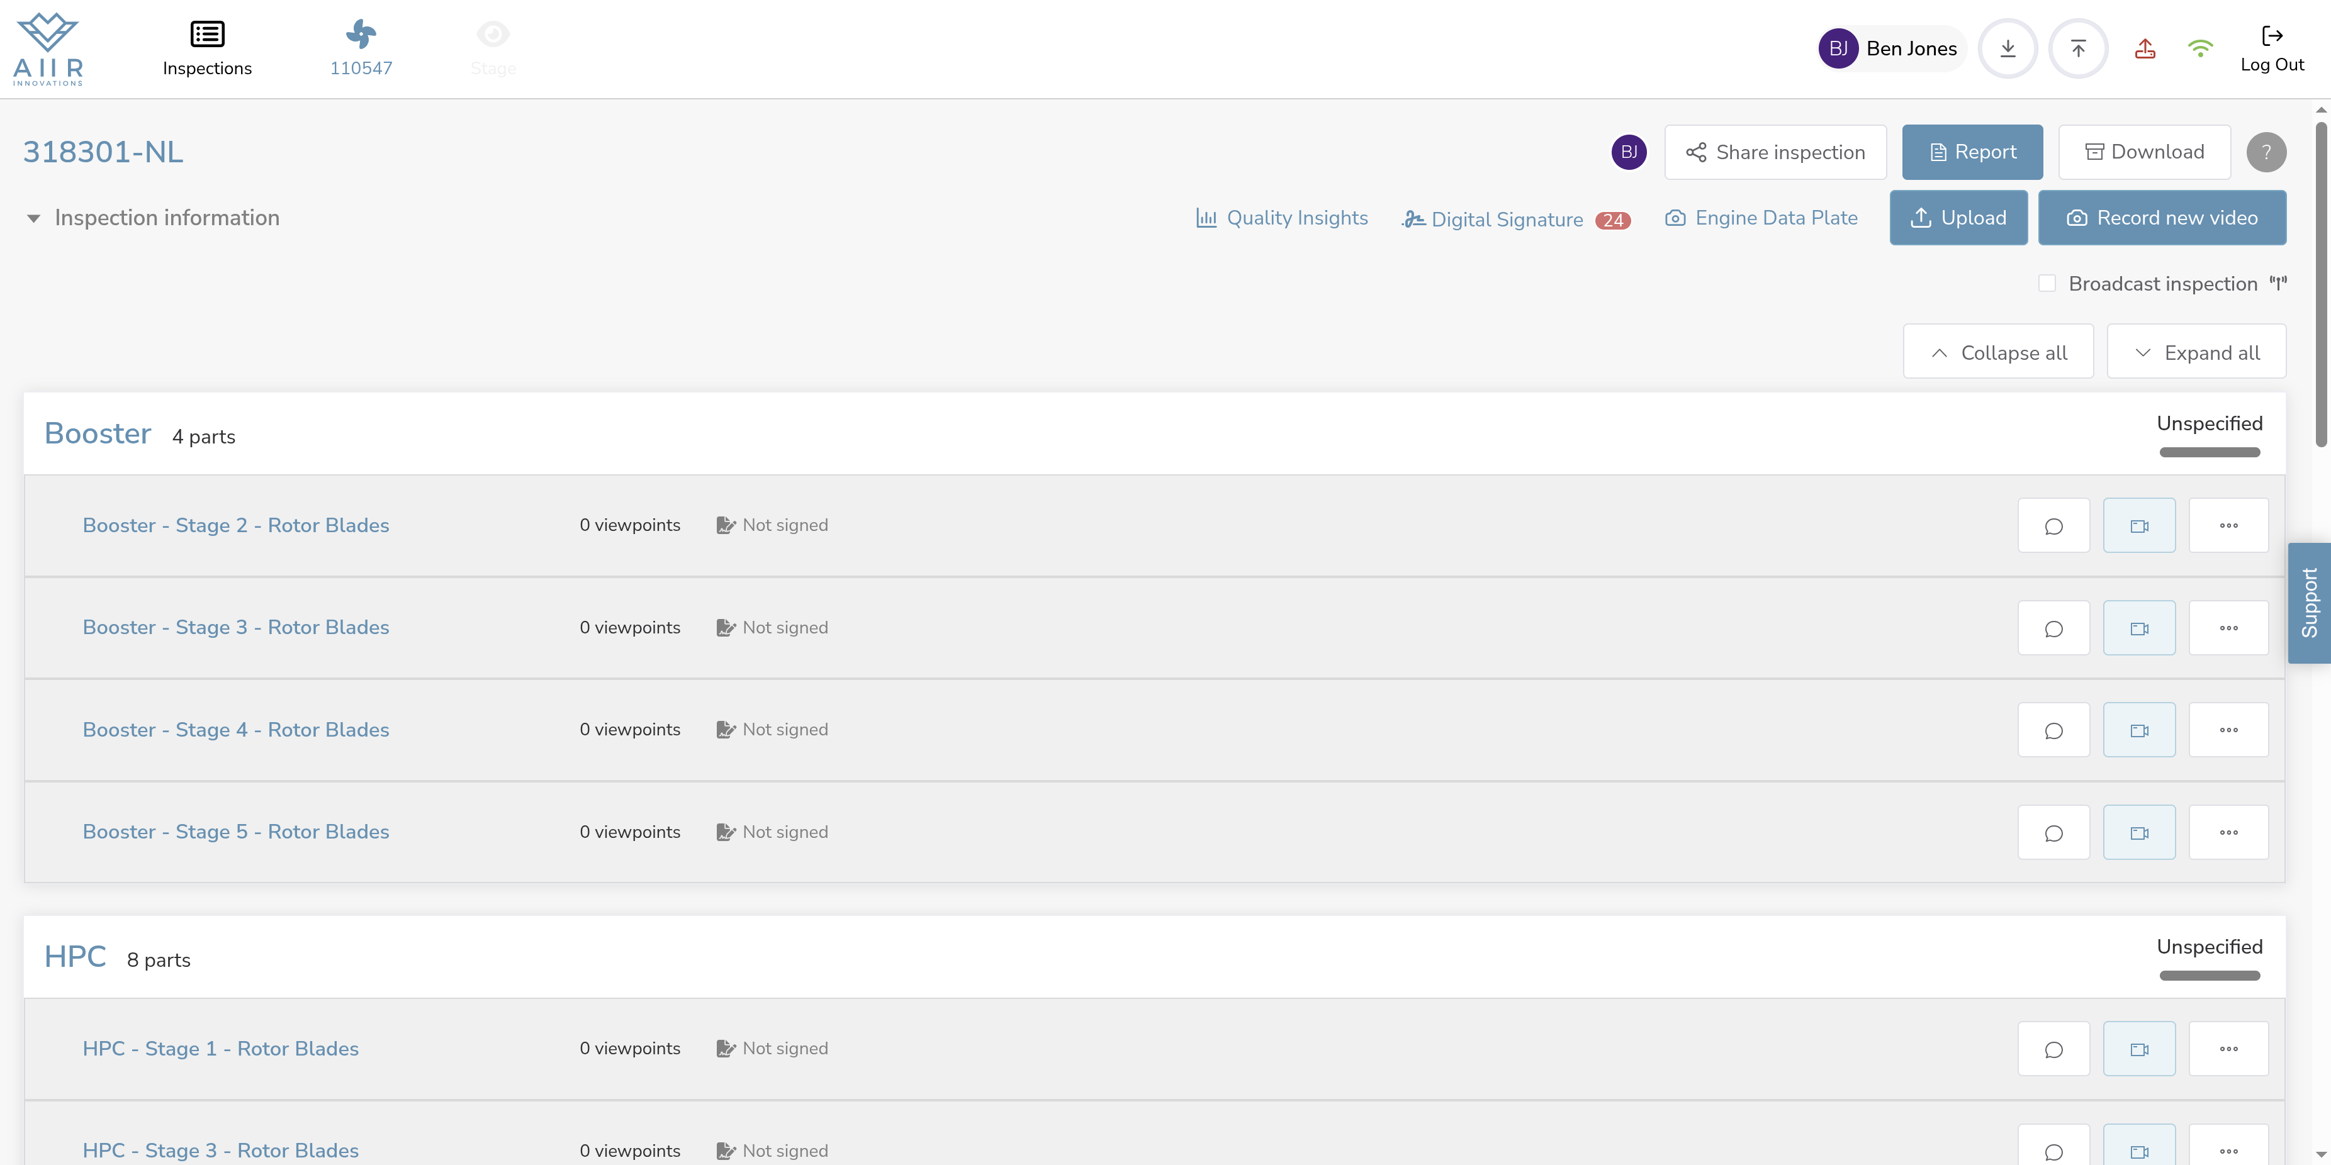Click the blue Report button

[x=1972, y=152]
